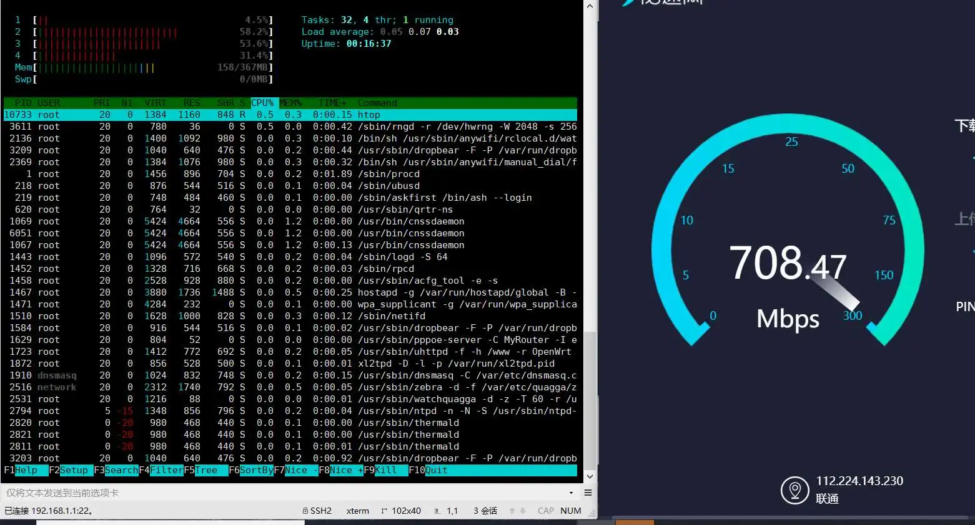Open the F6 SortBy options

[256, 470]
